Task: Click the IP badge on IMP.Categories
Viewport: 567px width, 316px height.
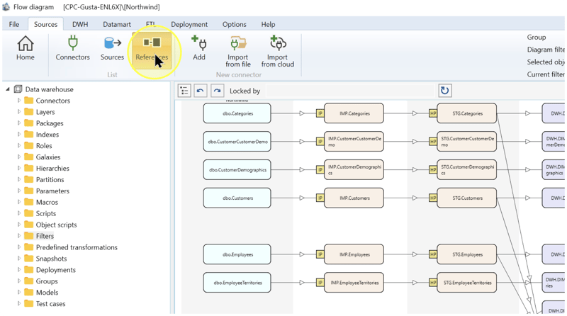Action: pos(320,113)
